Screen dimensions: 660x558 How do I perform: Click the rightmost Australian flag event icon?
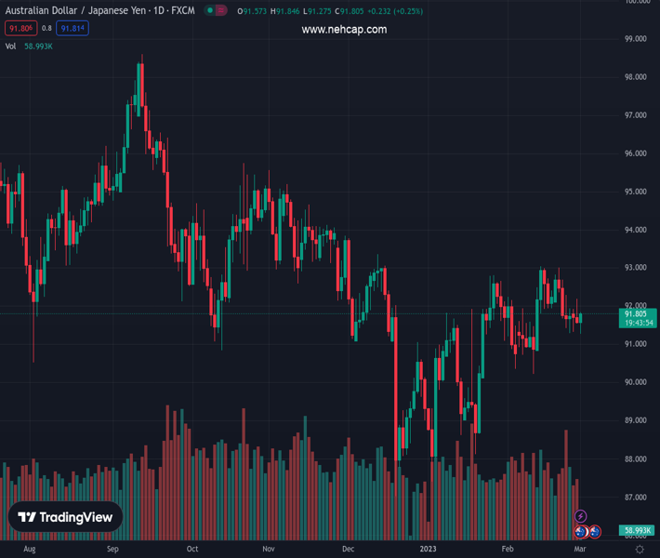click(595, 532)
